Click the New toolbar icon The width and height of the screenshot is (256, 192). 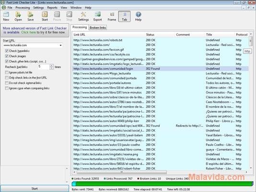(x=6, y=16)
